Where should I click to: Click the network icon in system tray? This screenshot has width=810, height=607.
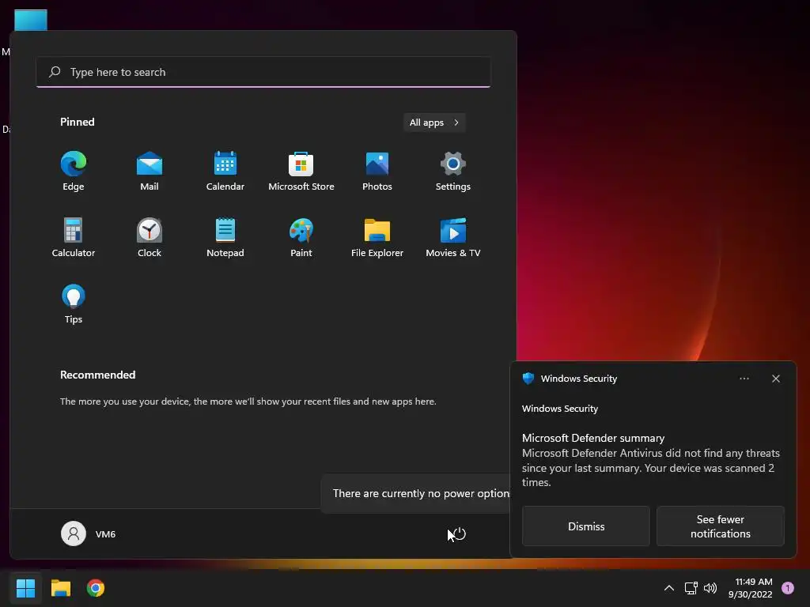(691, 588)
